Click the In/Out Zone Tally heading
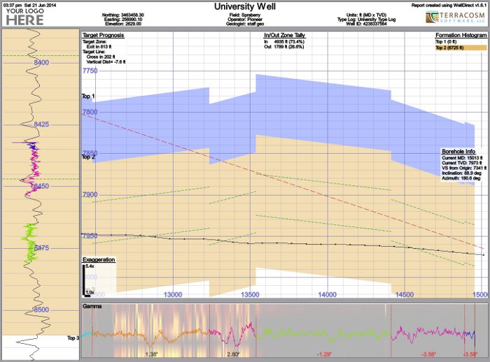The height and width of the screenshot is (362, 490). coord(284,35)
